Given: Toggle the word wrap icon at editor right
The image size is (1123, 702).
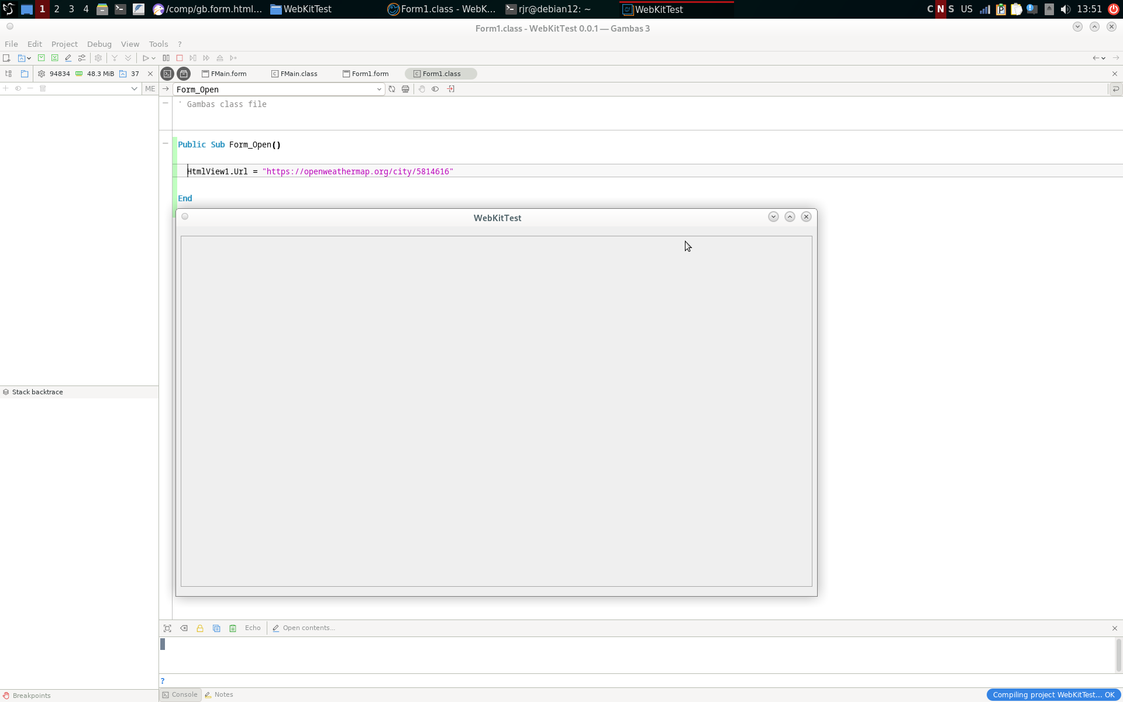Looking at the screenshot, I should pos(1115,89).
